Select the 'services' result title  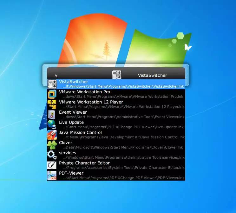pyautogui.click(x=68, y=153)
